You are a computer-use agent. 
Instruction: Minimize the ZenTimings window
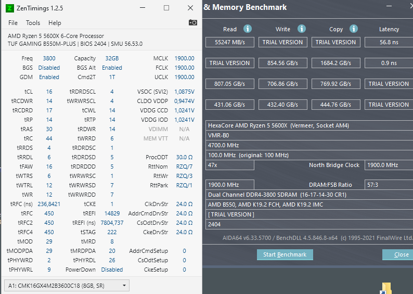[x=143, y=8]
